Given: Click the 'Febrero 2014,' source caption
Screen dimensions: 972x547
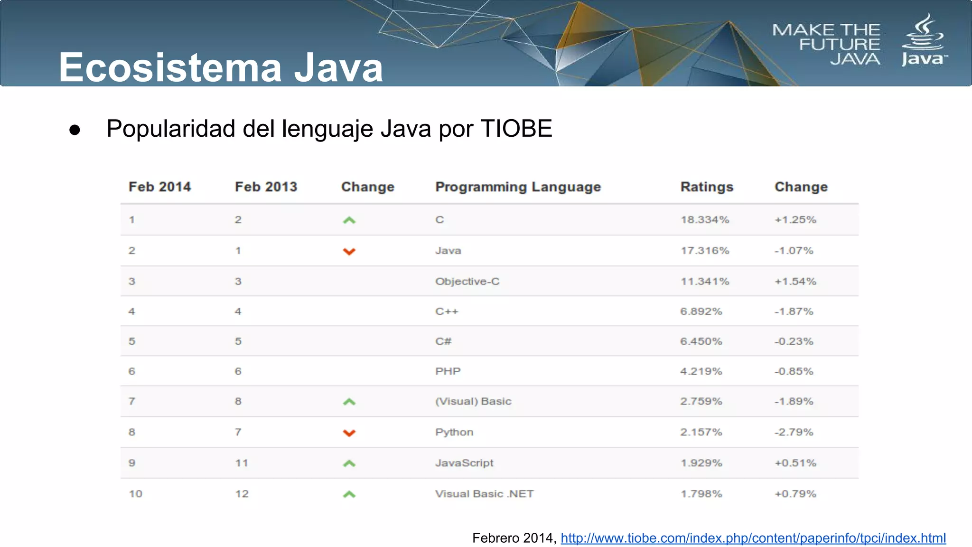Looking at the screenshot, I should 514,538.
